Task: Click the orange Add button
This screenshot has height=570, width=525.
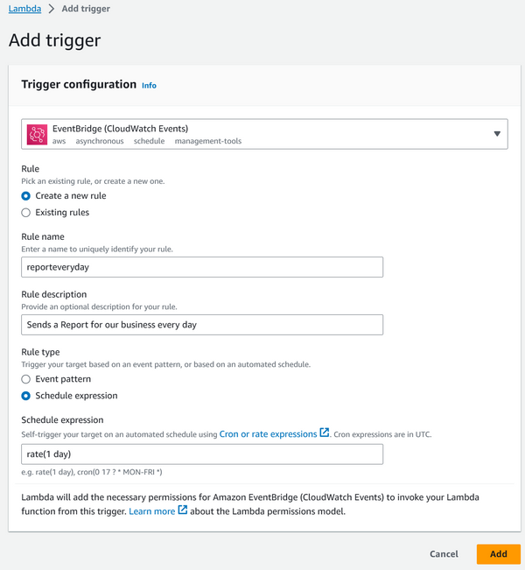Action: [499, 554]
